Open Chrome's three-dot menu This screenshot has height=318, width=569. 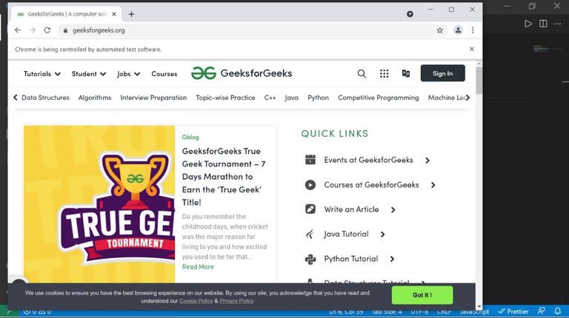pos(473,30)
